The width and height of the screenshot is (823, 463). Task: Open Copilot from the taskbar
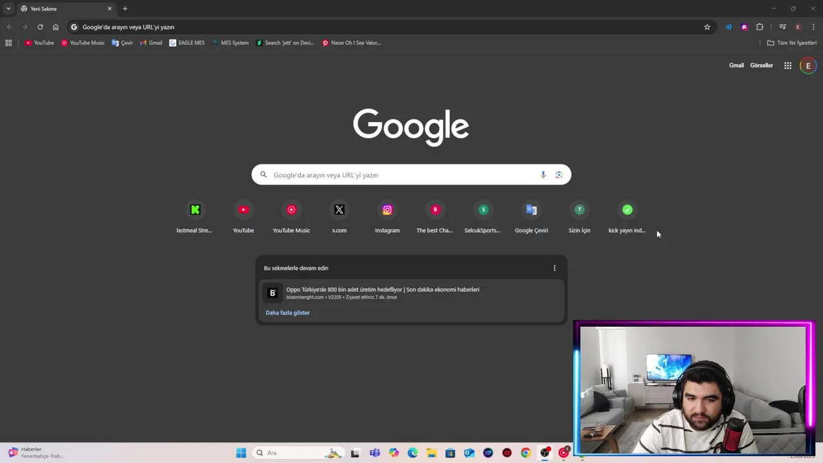393,453
